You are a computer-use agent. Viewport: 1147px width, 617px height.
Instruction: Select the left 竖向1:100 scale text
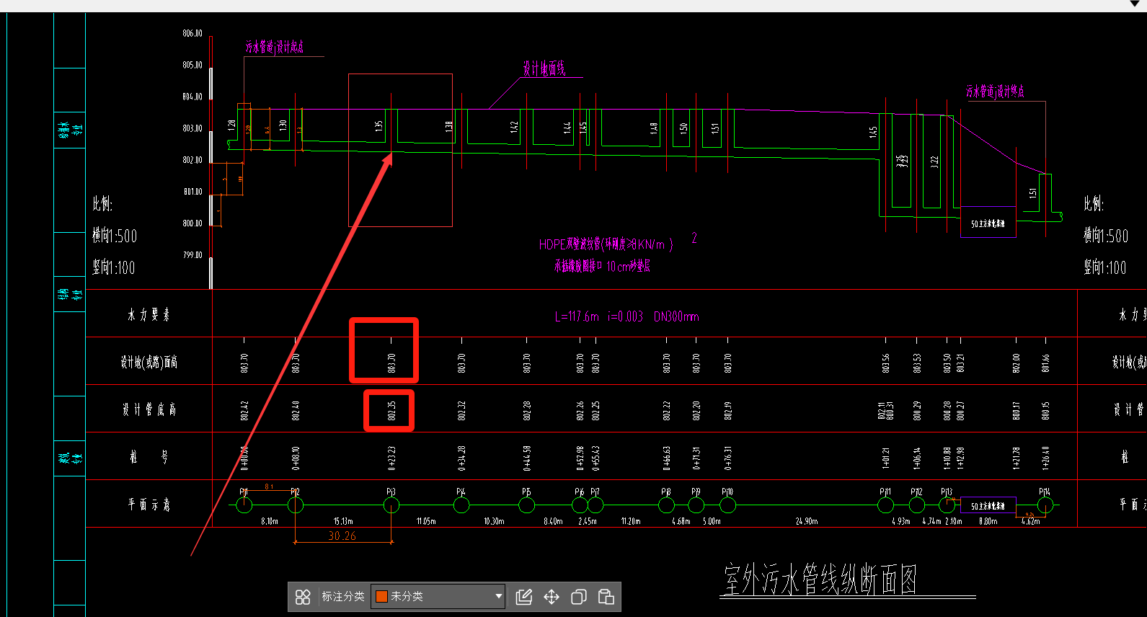114,267
